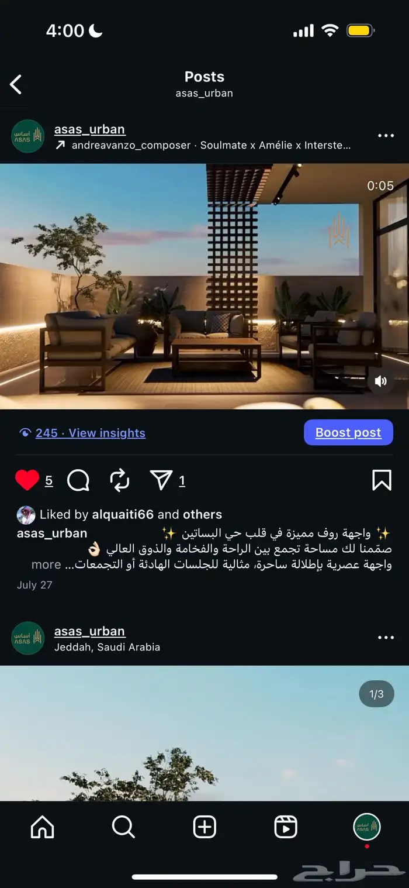
Task: Open ASAS profile tab avatar
Action: point(367,827)
